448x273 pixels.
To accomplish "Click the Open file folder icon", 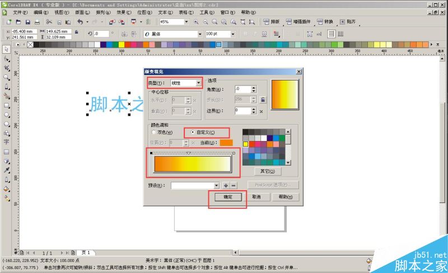I will [18, 22].
